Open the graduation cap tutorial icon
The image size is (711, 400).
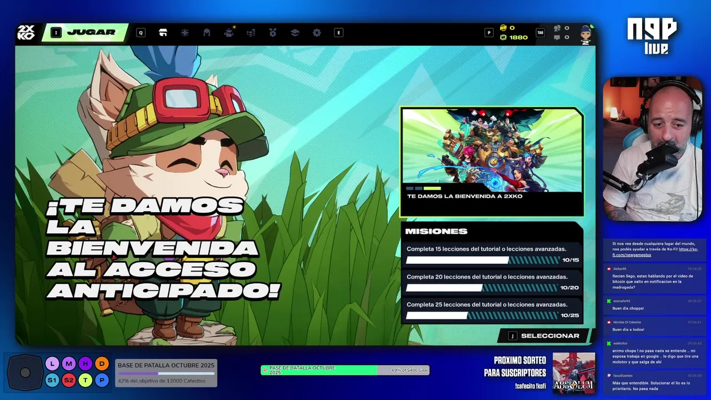tap(295, 33)
